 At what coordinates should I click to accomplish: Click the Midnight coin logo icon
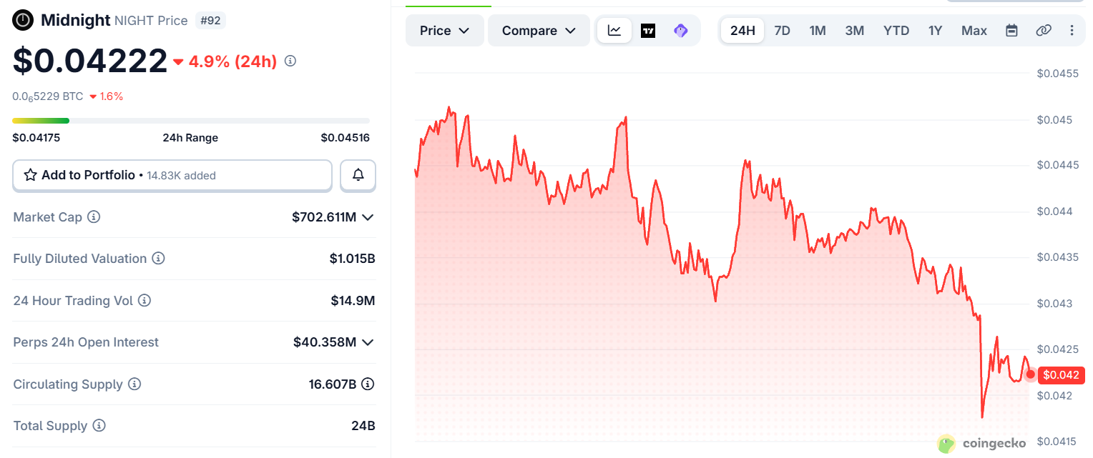[24, 20]
